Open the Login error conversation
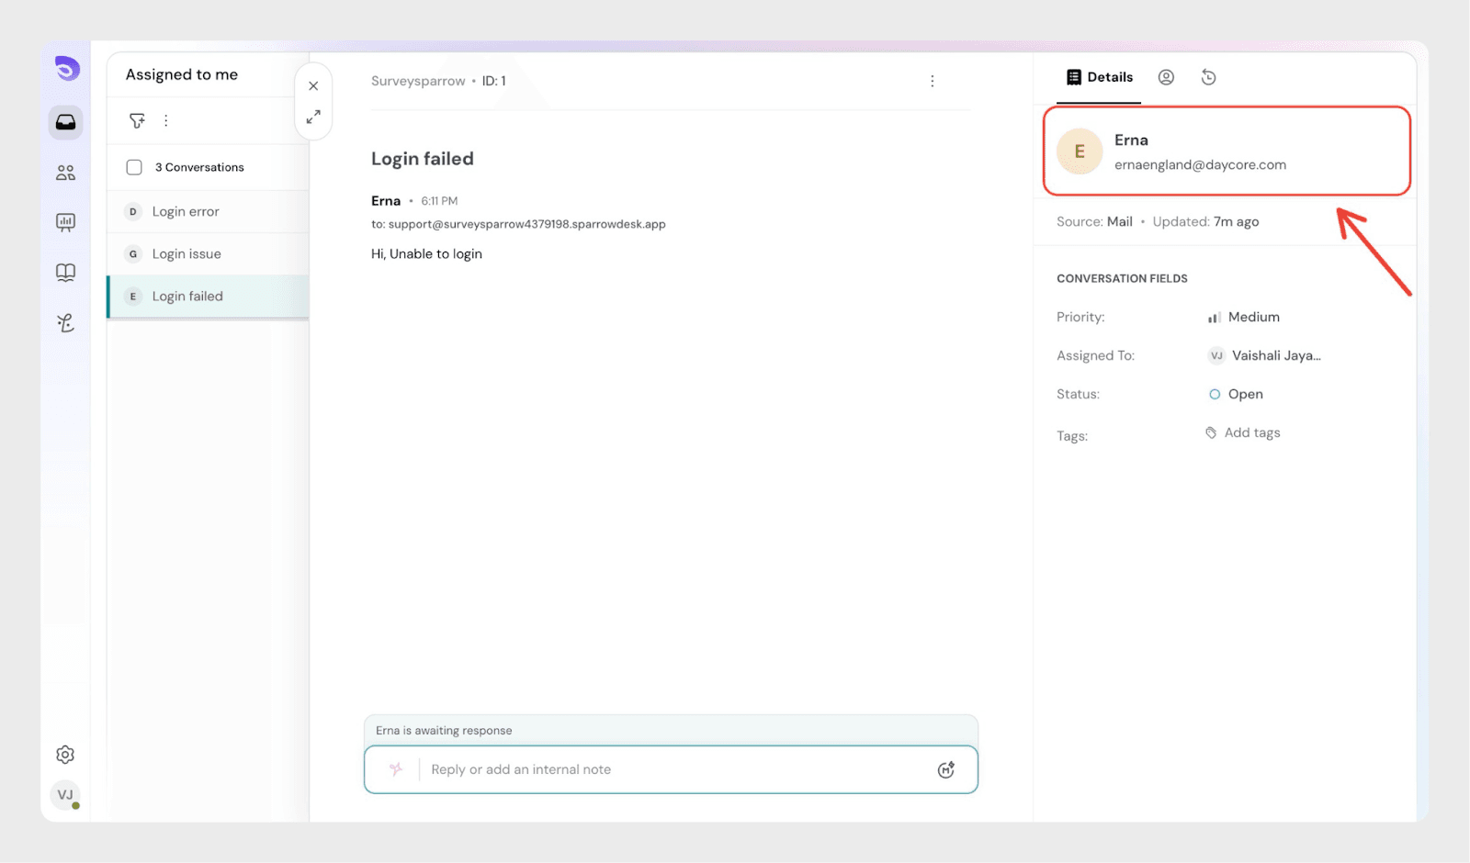1470x863 pixels. (x=186, y=211)
